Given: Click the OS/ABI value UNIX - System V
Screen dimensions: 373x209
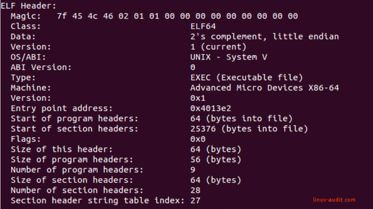Looking at the screenshot, I should [x=229, y=57].
